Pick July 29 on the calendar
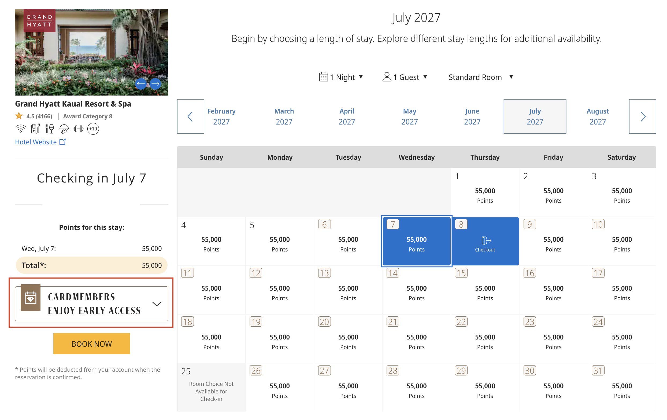 (x=485, y=387)
